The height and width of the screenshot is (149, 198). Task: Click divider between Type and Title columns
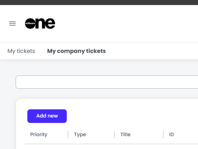[x=114, y=135]
